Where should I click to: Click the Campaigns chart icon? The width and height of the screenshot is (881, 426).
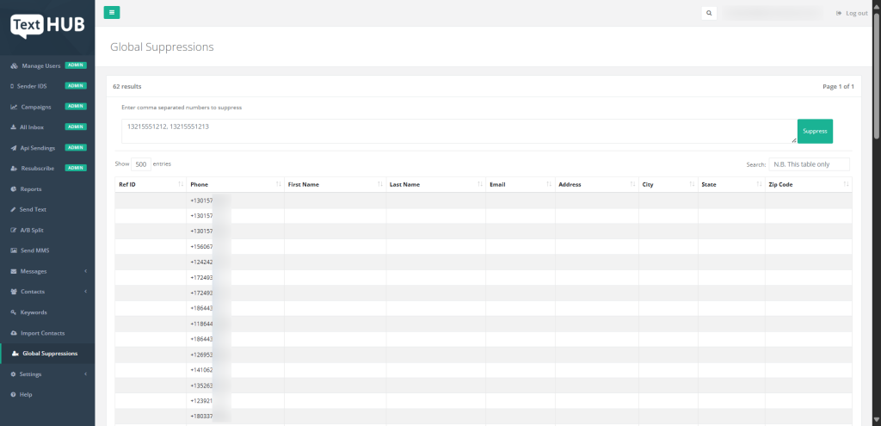[x=13, y=107]
